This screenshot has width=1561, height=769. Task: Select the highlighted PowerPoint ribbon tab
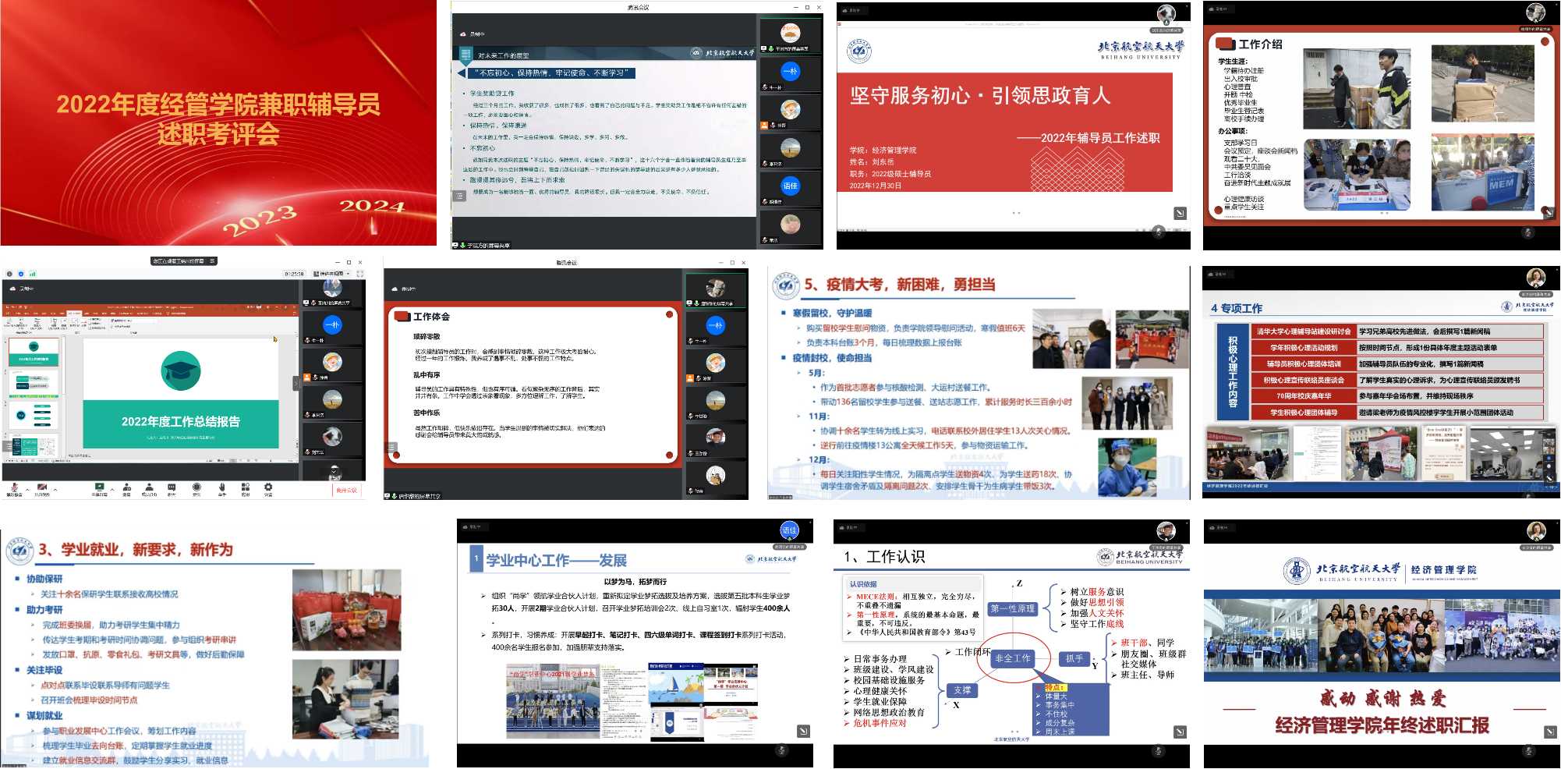(x=74, y=314)
